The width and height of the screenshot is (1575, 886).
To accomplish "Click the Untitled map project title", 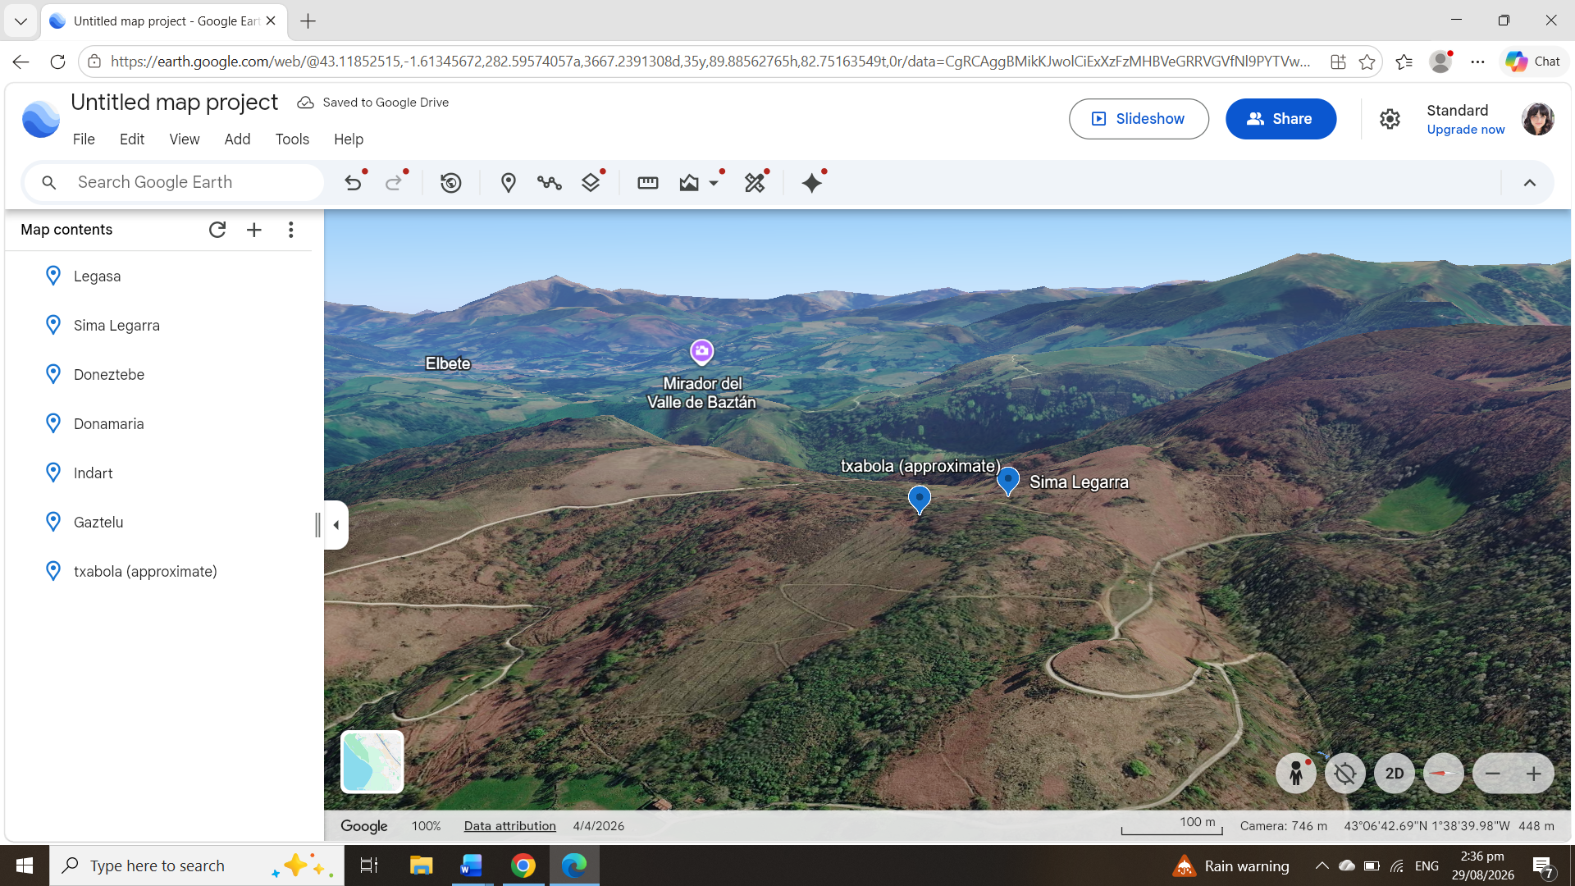I will click(x=175, y=103).
